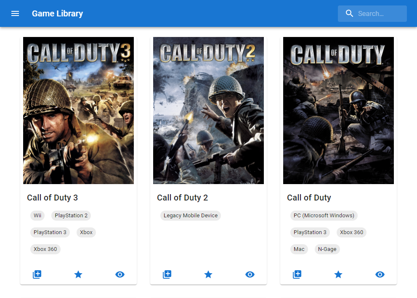Add Call of Duty 3 to collection
This screenshot has height=298, width=417.
[x=37, y=274]
